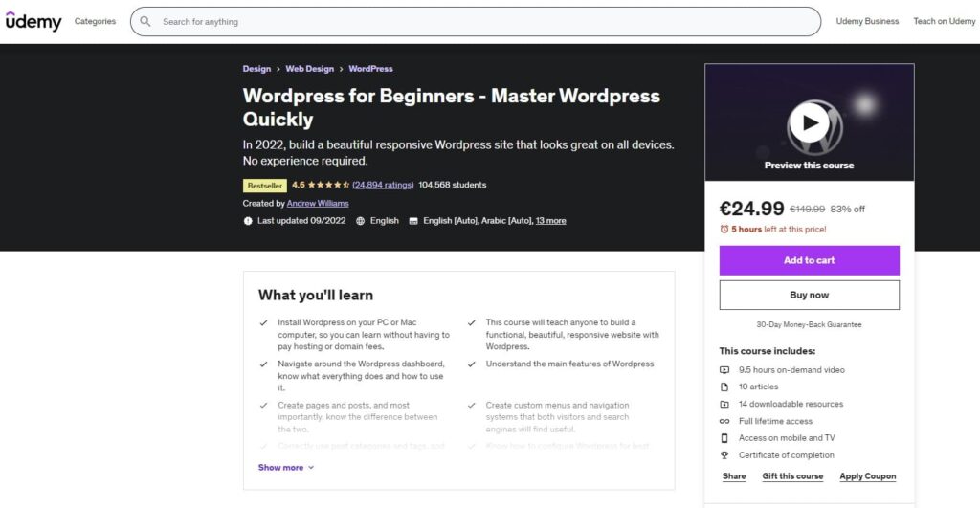Viewport: 980px width, 508px height.
Task: Click the Buy now button
Action: [x=809, y=295]
